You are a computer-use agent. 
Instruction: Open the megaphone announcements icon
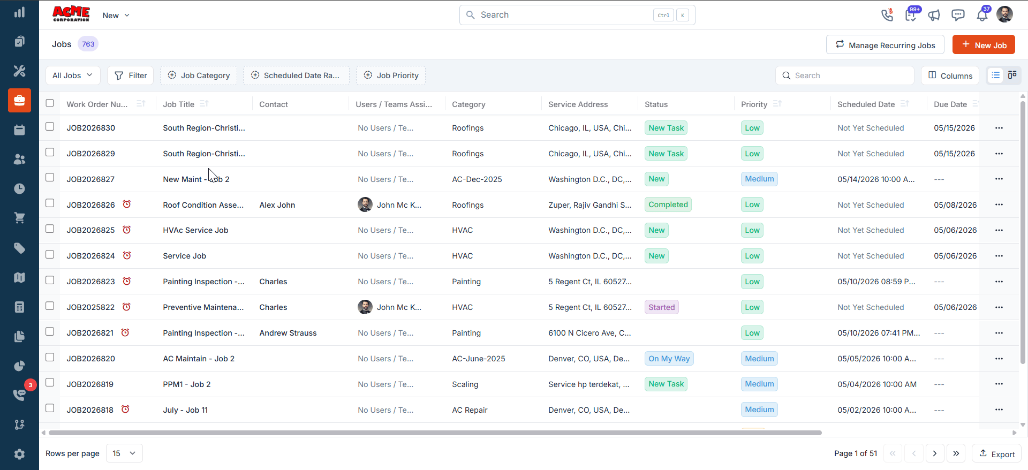click(934, 15)
